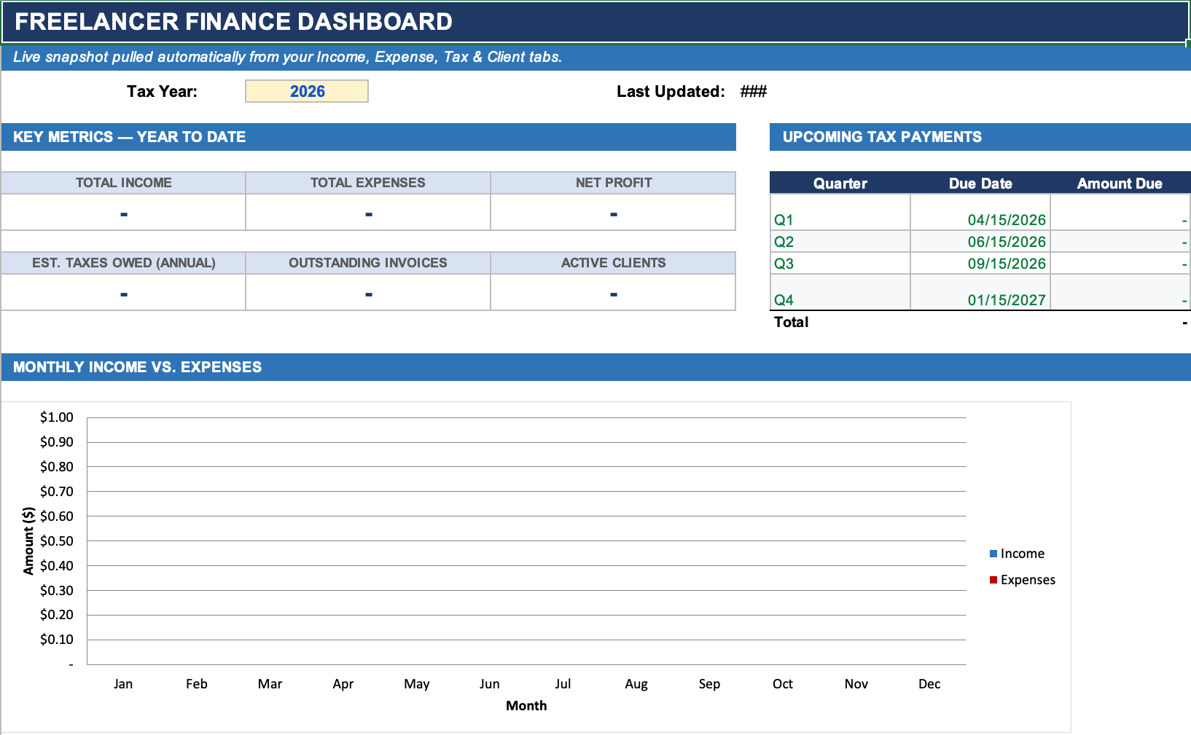Select the Tax Year cell showing 2026
The height and width of the screenshot is (735, 1191).
click(x=307, y=91)
